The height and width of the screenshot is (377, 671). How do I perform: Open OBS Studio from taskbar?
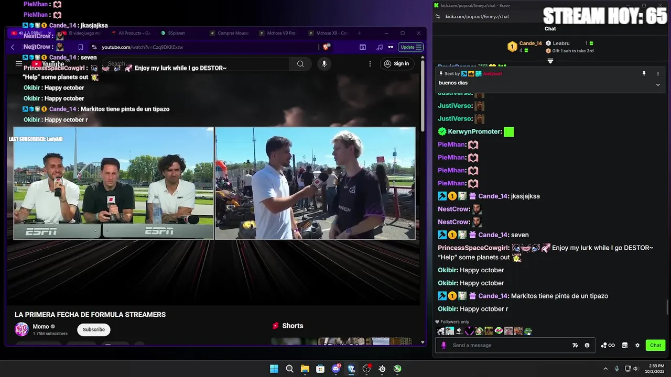[366, 369]
